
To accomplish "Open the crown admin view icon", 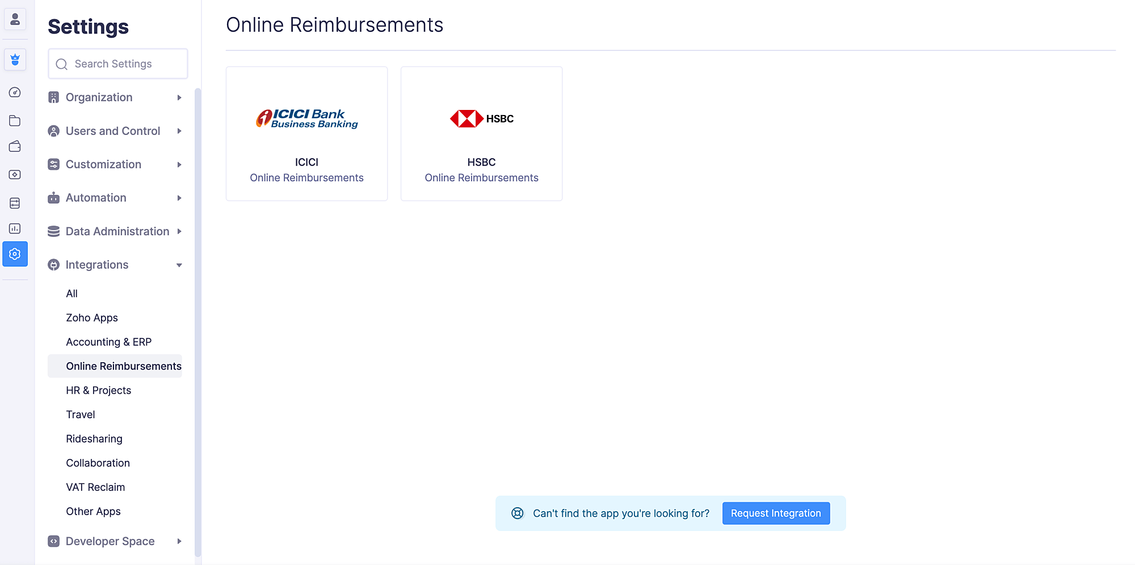I will click(15, 60).
